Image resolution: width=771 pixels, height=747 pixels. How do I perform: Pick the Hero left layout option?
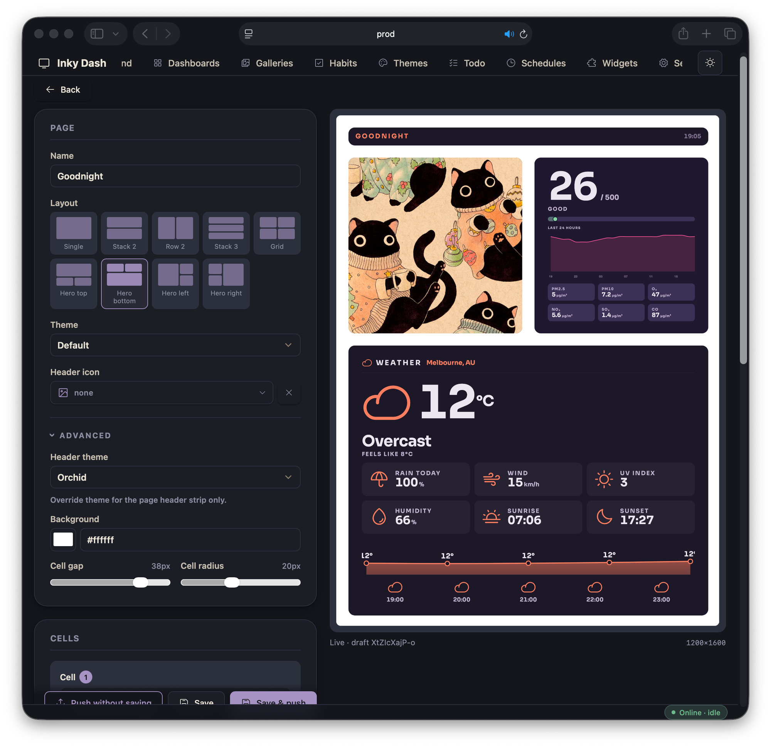[175, 284]
